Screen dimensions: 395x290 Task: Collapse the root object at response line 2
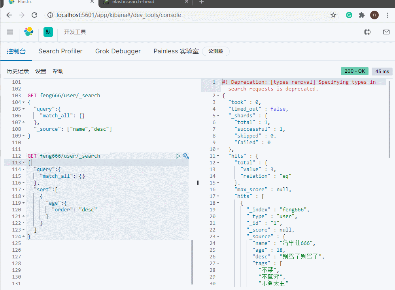point(218,96)
